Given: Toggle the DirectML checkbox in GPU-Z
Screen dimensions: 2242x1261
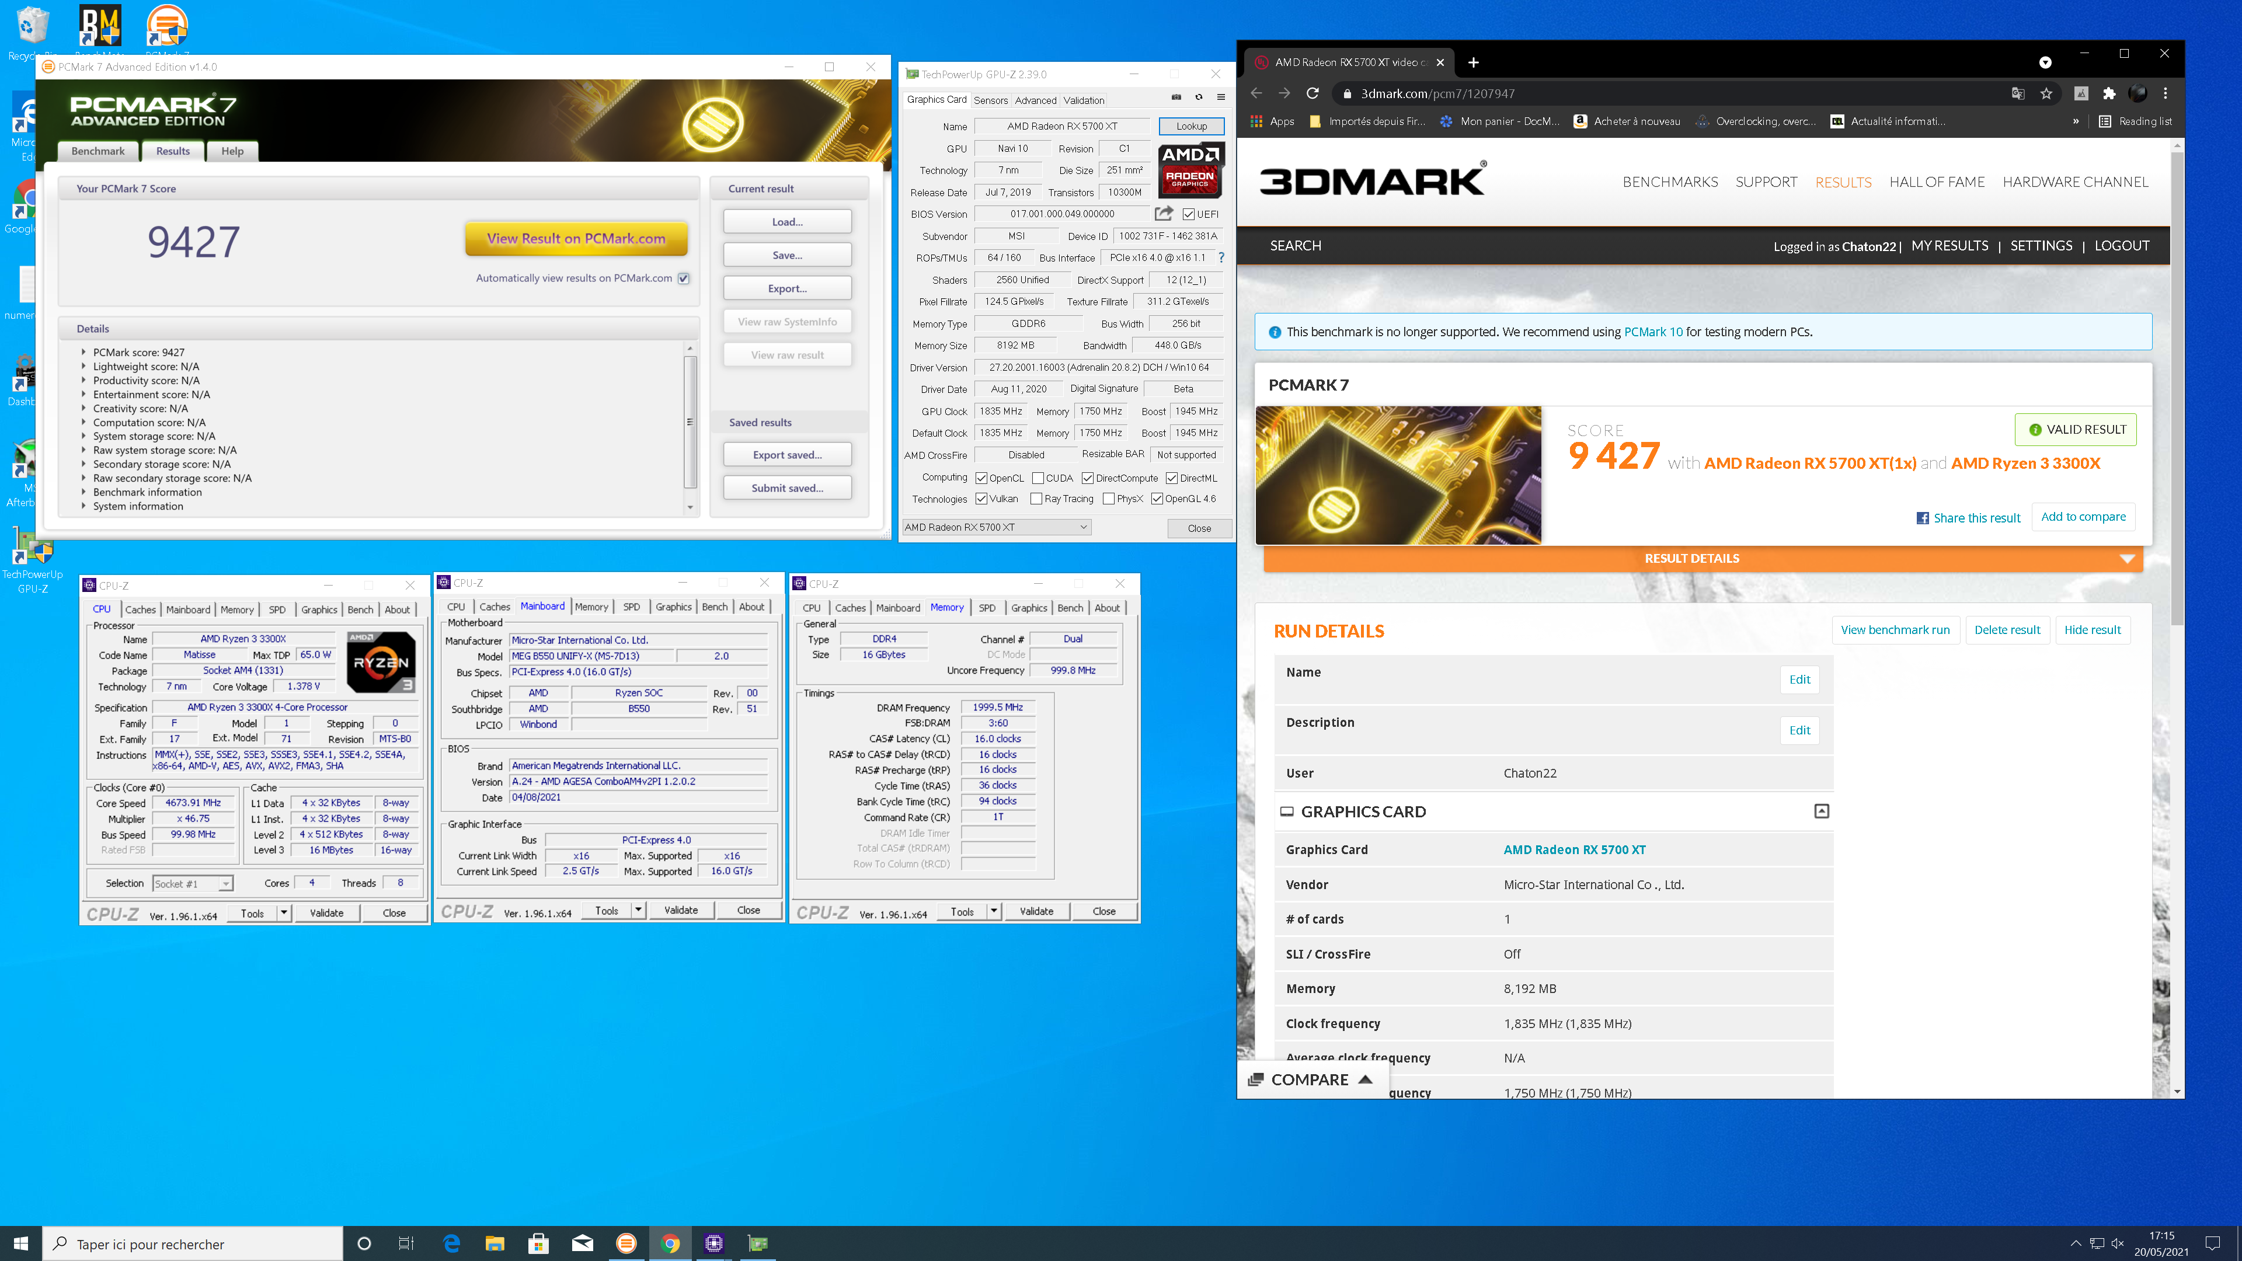Looking at the screenshot, I should click(x=1171, y=478).
